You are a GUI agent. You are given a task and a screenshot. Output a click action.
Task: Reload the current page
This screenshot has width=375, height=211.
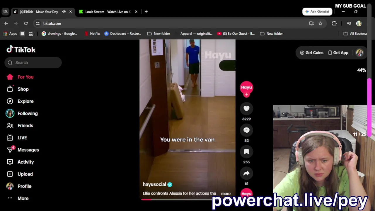(26, 23)
